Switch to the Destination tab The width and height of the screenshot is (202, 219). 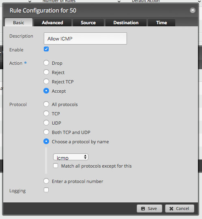126,23
